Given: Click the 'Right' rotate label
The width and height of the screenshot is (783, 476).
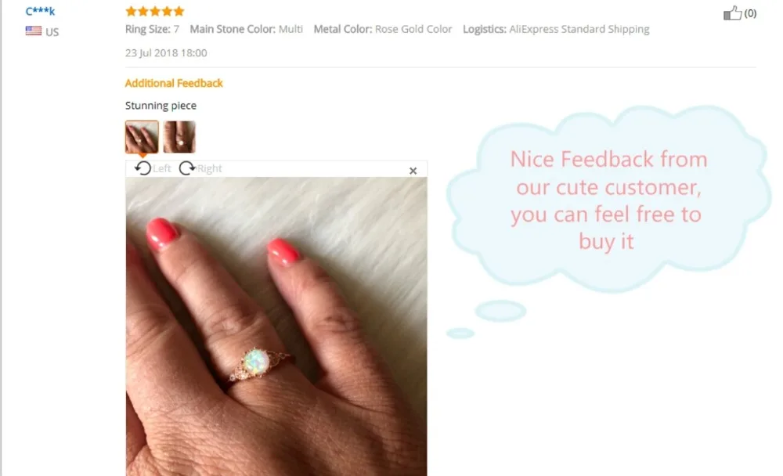Looking at the screenshot, I should pyautogui.click(x=209, y=168).
